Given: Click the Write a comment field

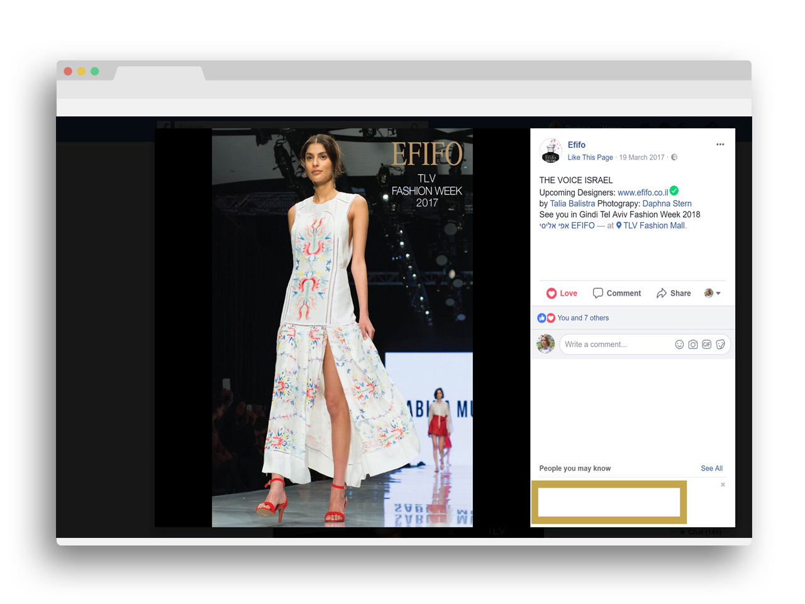Looking at the screenshot, I should (x=645, y=344).
